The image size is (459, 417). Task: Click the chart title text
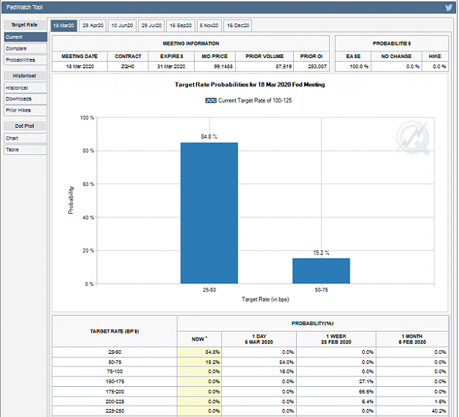click(250, 84)
